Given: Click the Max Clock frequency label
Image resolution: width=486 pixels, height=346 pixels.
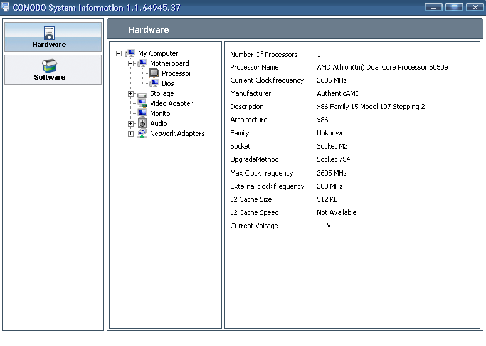Looking at the screenshot, I should click(x=261, y=173).
